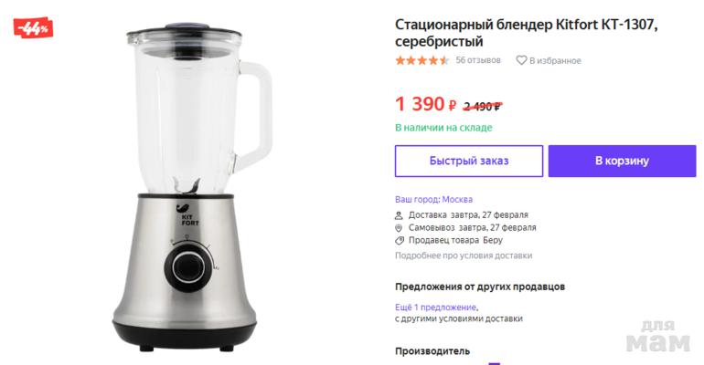Open the 56 отзывов reviews link
Image resolution: width=704 pixels, height=365 pixels.
[477, 60]
